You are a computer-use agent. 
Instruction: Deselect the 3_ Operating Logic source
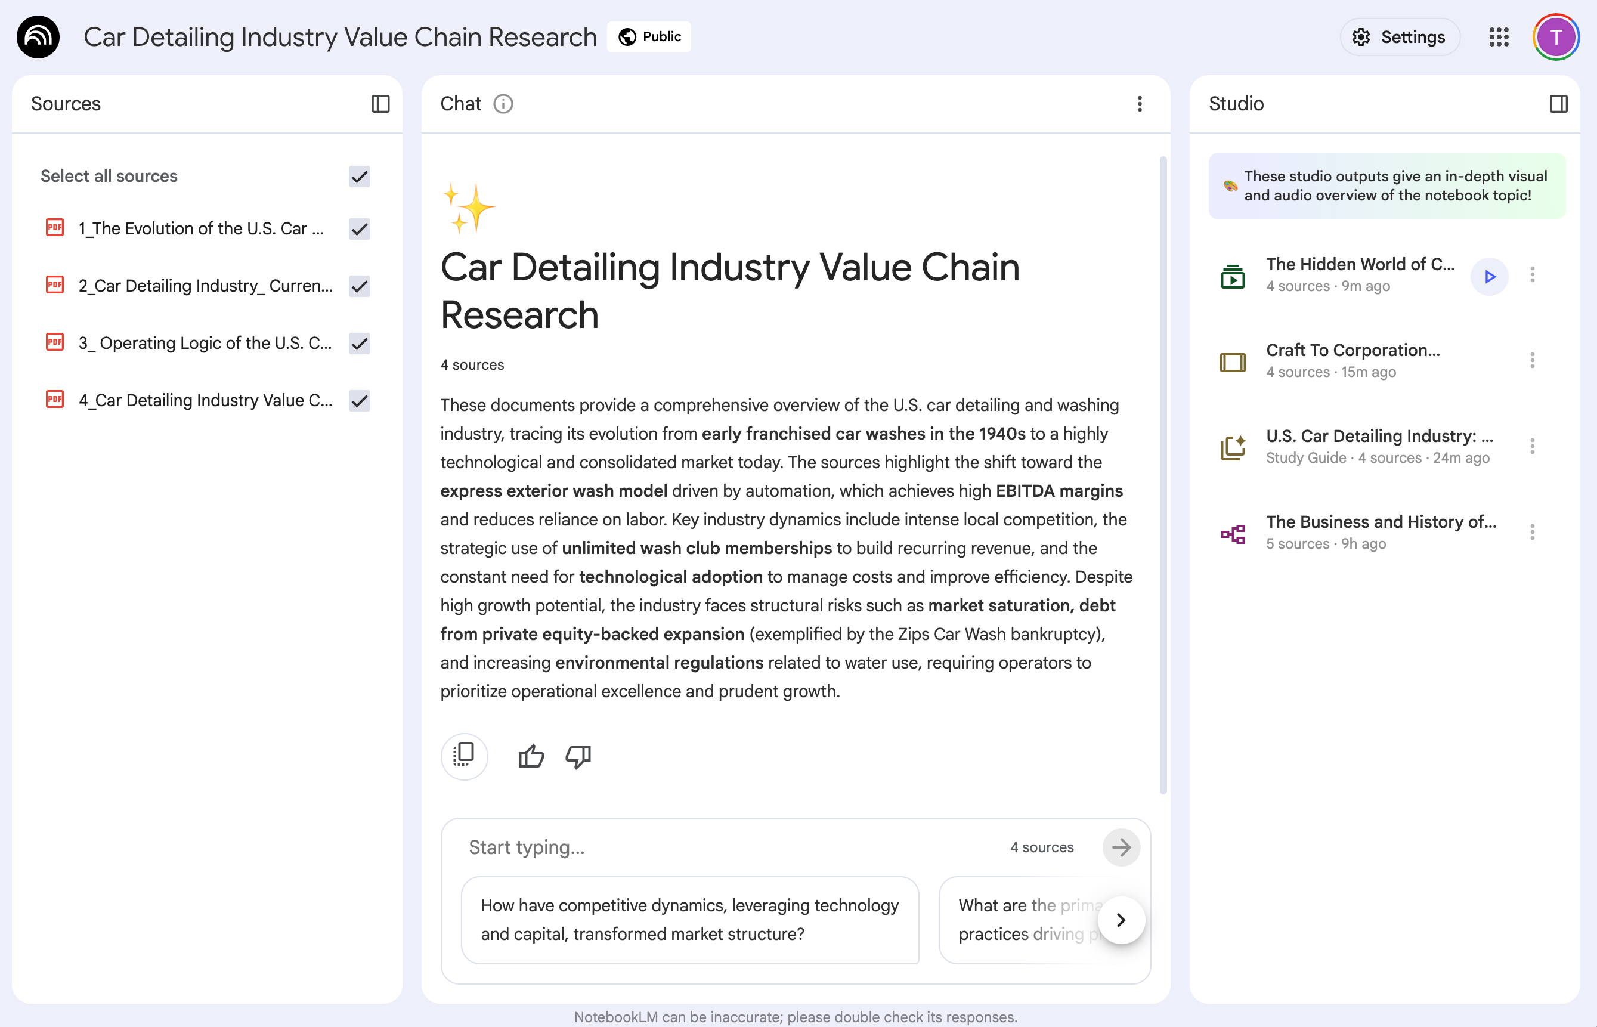point(360,344)
